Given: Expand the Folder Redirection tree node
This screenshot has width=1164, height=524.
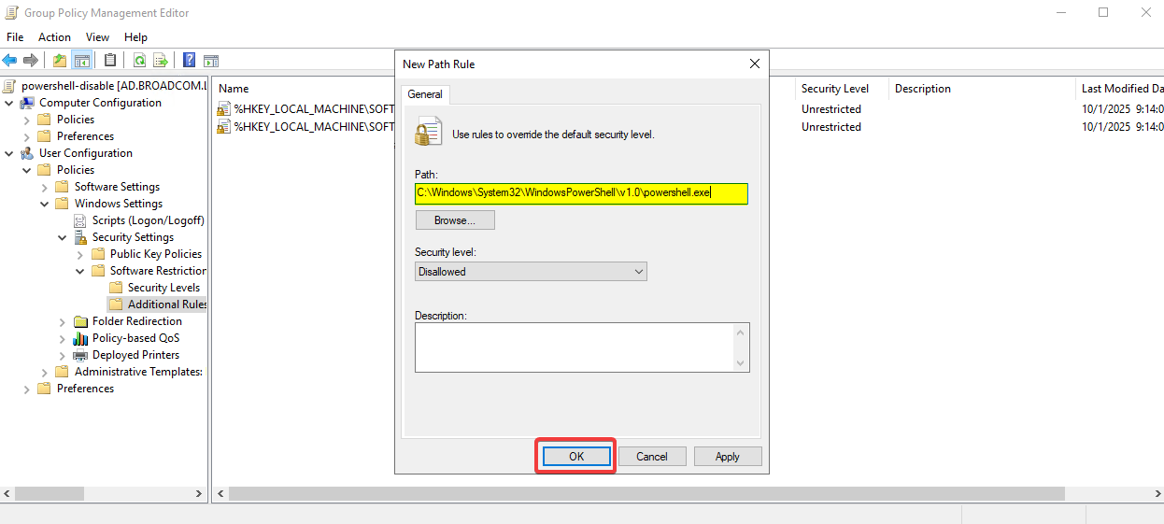Looking at the screenshot, I should (x=63, y=321).
